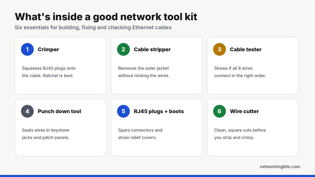Click text 'Seats wires in keystone'
Screen dimensions: 315x177
click(46, 130)
